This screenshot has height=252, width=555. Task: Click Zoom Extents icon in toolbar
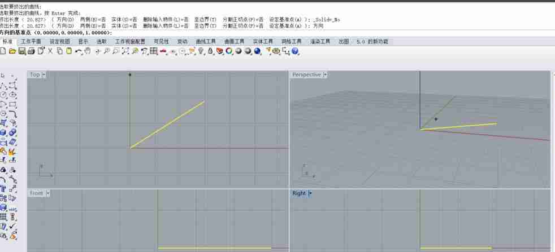point(125,51)
